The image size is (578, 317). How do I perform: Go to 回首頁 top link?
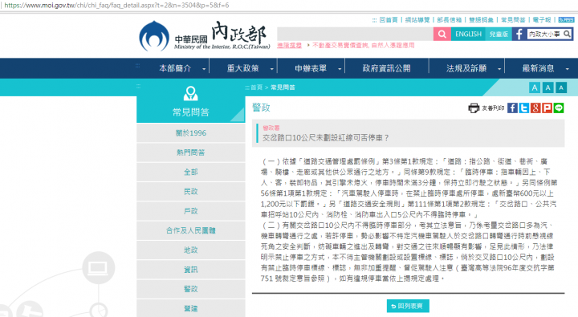pos(389,20)
